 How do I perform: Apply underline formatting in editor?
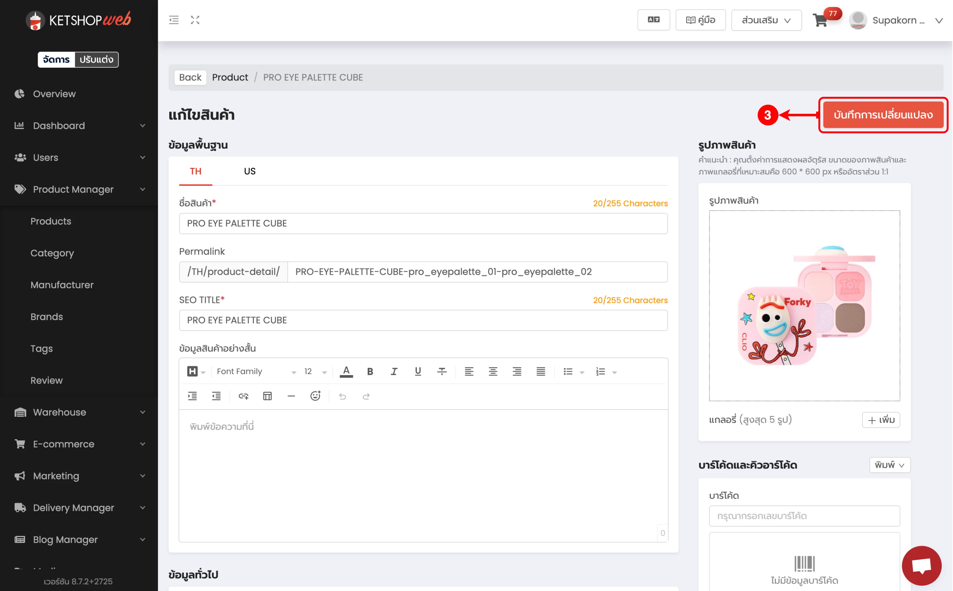(x=418, y=371)
